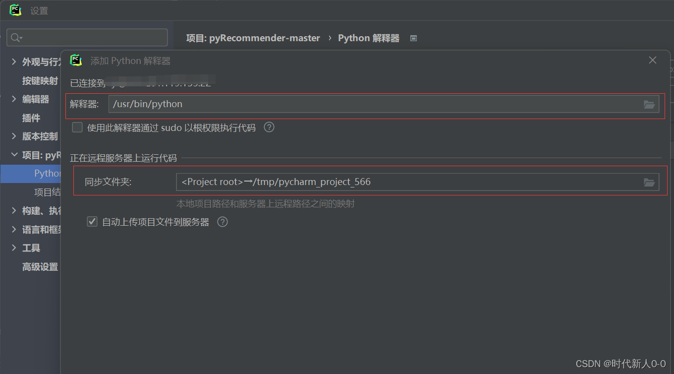
Task: Click the PyCharm icon in the window title bar
Action: coord(14,9)
